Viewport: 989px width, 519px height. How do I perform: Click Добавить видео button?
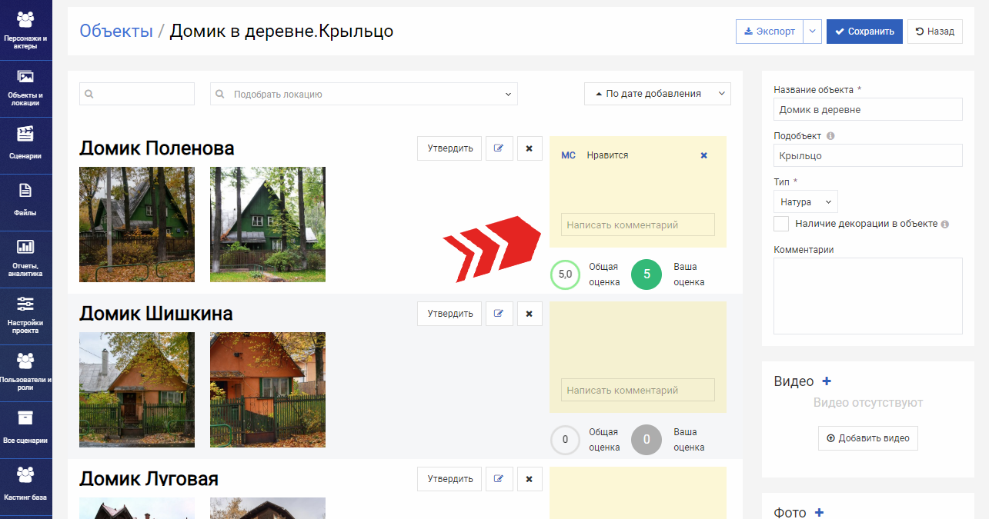867,438
